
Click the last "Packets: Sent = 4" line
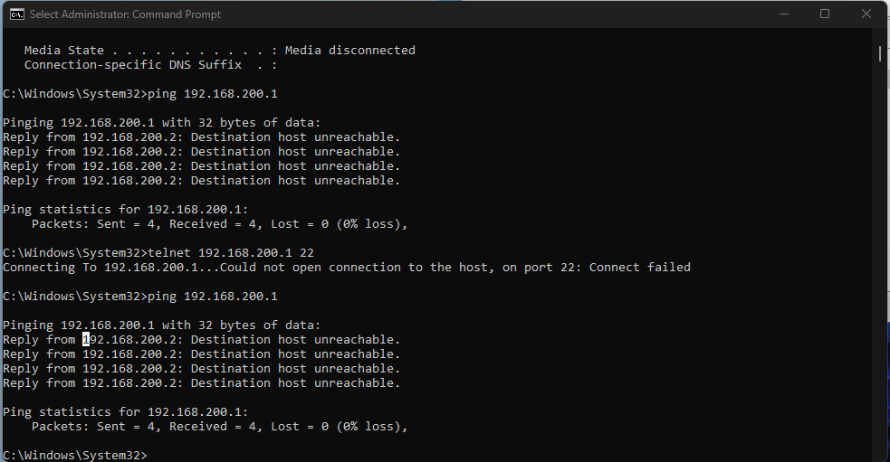(219, 427)
